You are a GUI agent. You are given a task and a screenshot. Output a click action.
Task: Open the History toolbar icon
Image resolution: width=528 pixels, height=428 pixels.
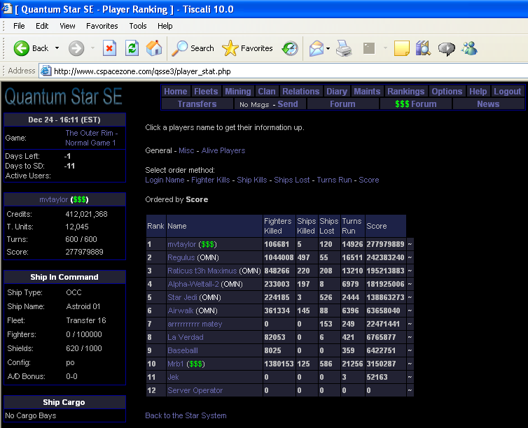290,48
